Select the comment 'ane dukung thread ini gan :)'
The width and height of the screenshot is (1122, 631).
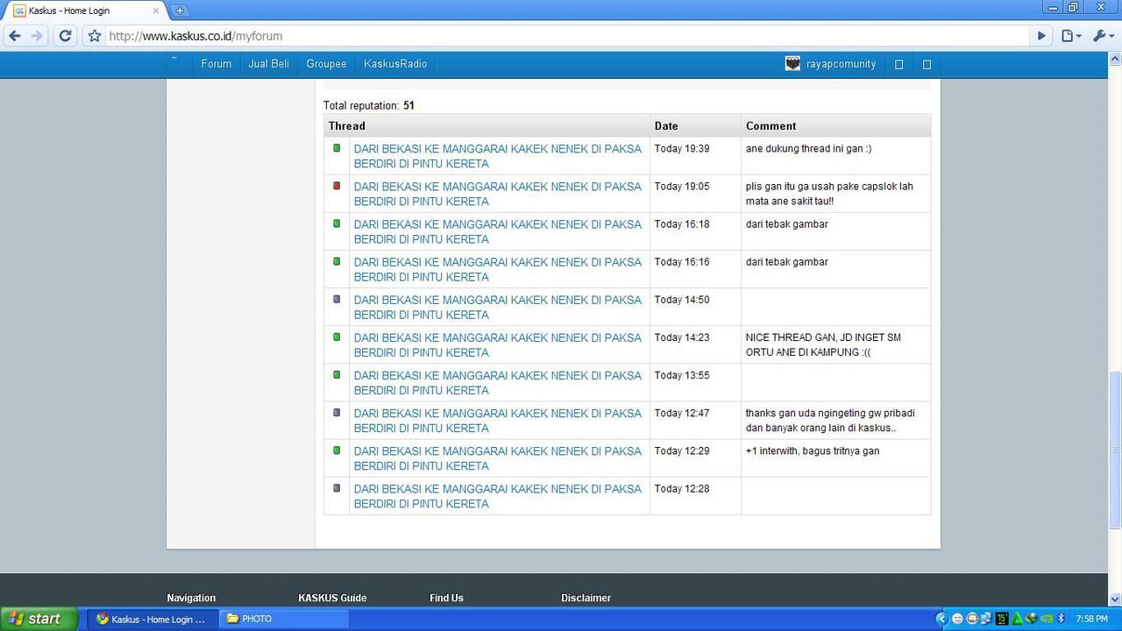pyautogui.click(x=808, y=149)
